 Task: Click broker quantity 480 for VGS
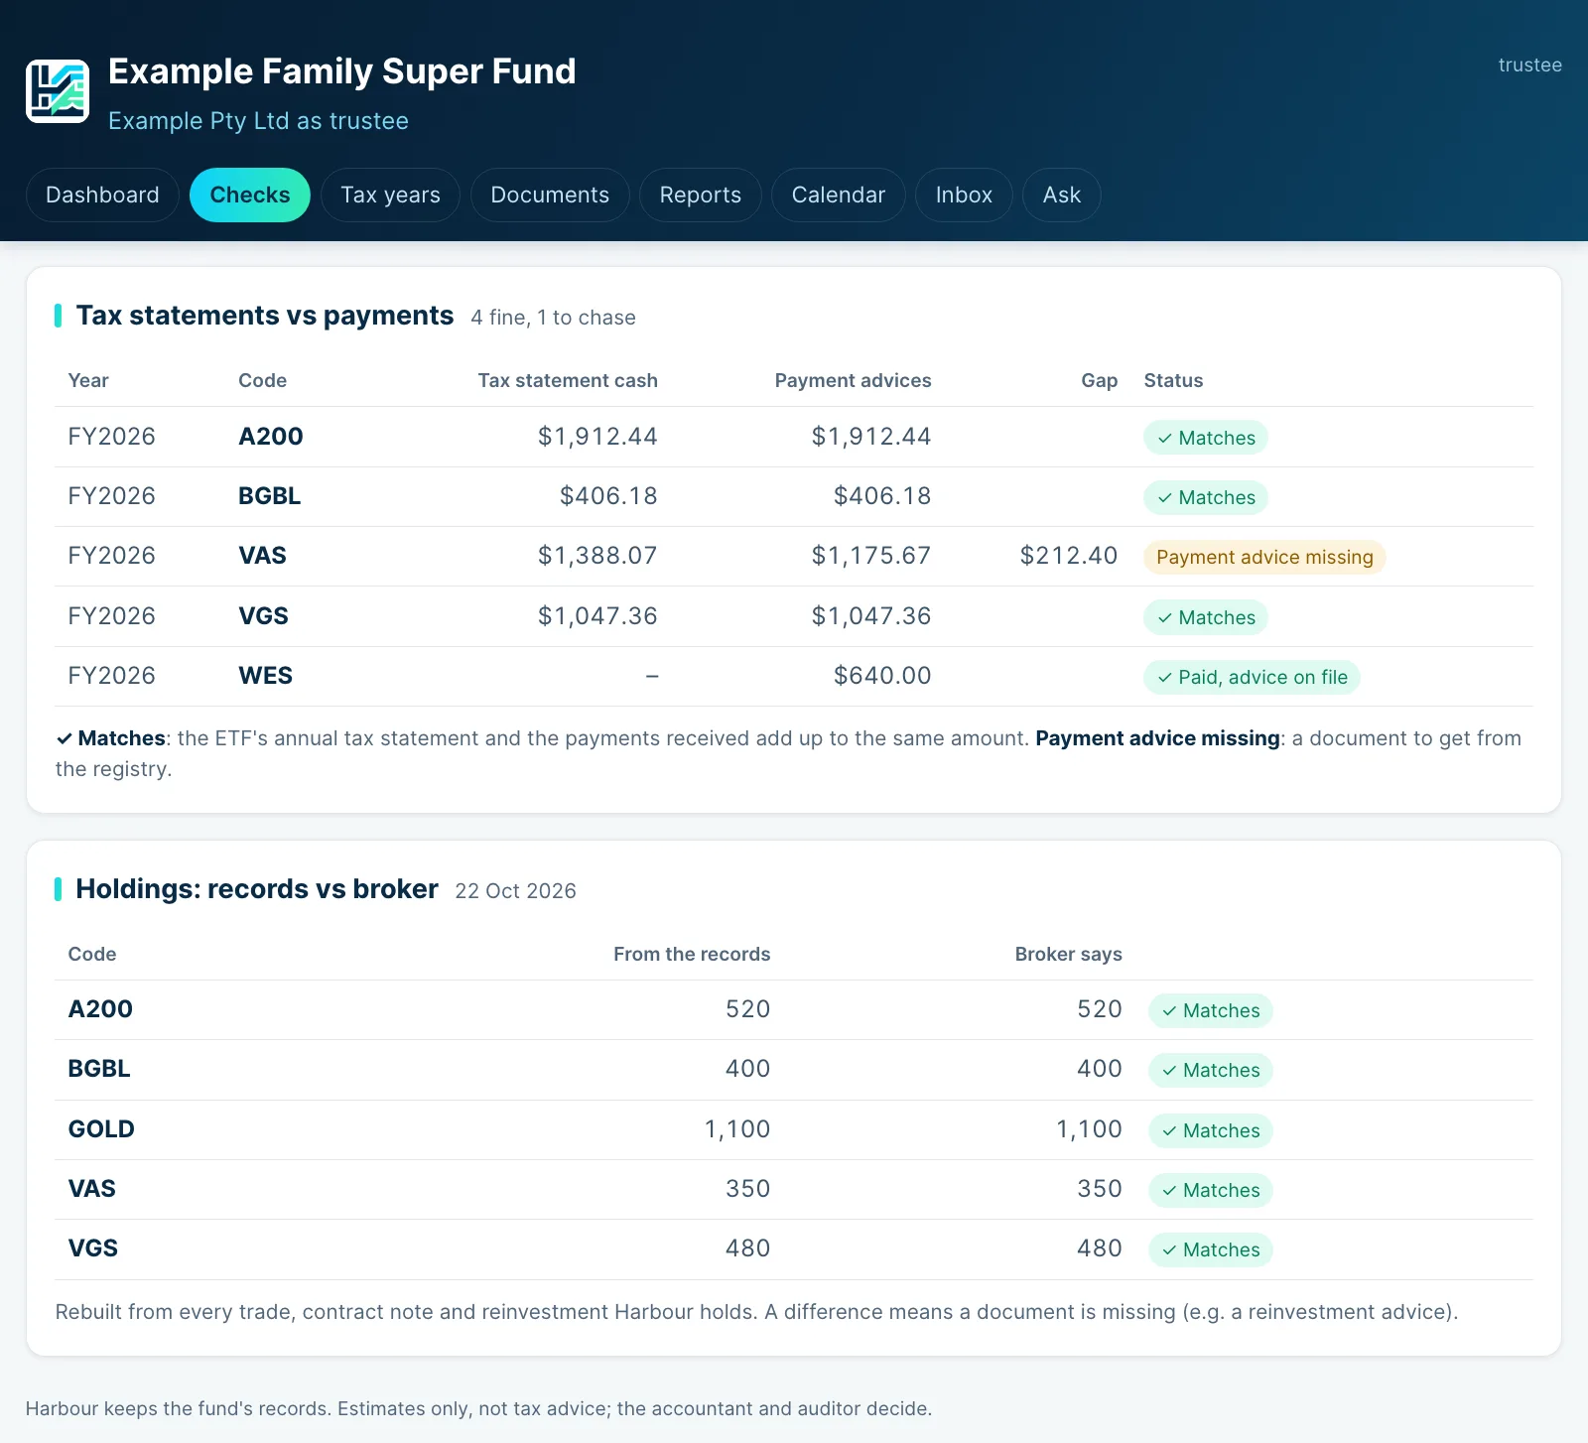pos(1100,1248)
